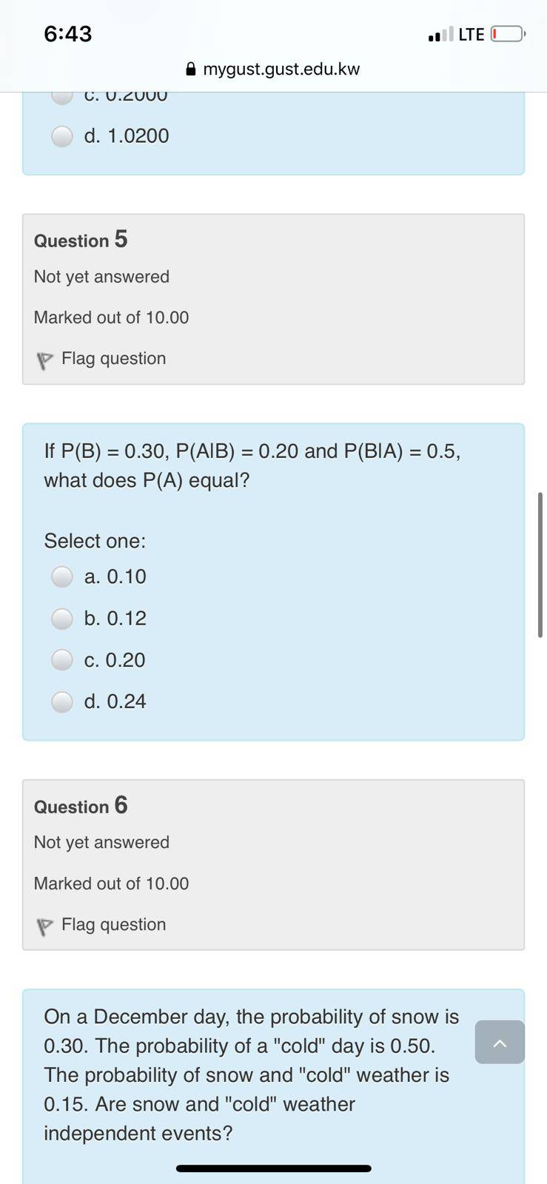Image resolution: width=547 pixels, height=1184 pixels.
Task: Tap the mygust.gust.edu.kw address bar
Action: coord(273,69)
